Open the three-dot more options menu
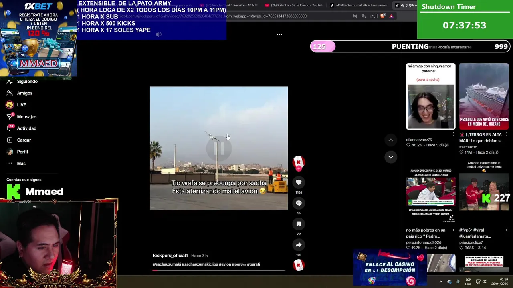Screen dimensions: 513x288 click(279, 34)
